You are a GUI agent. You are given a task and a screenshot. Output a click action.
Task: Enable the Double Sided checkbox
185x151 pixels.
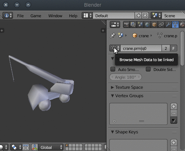pyautogui.click(x=148, y=69)
